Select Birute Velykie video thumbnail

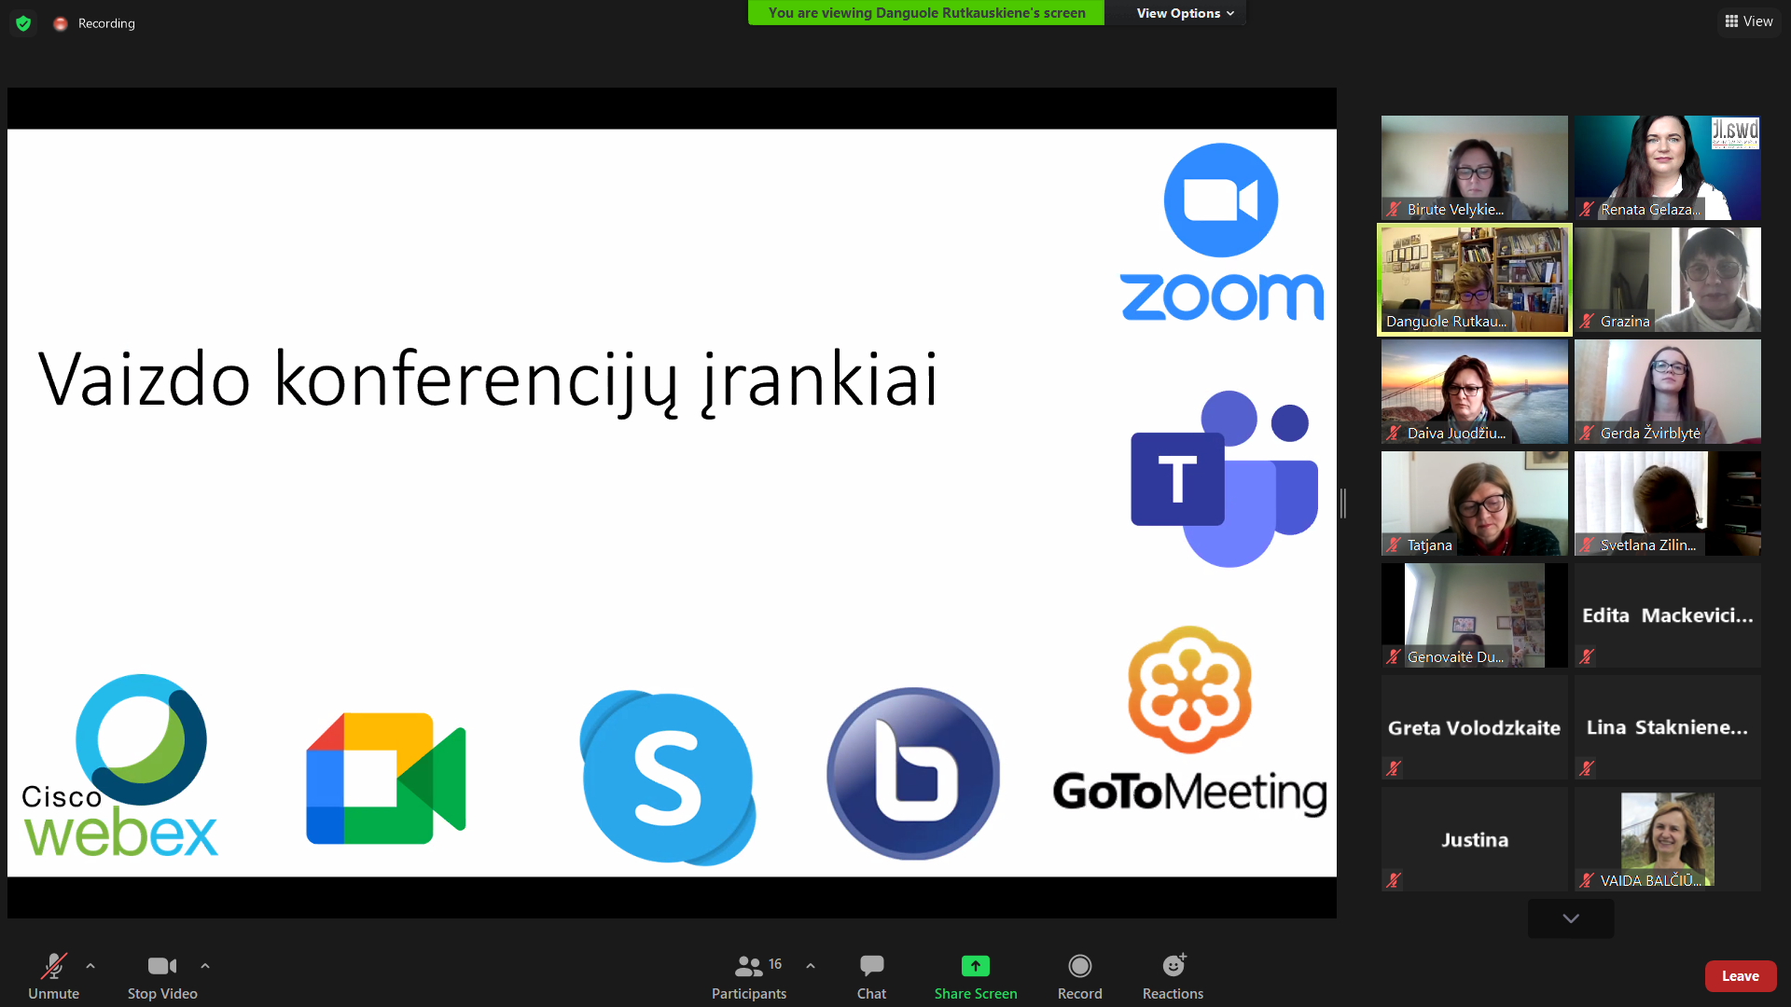1475,168
